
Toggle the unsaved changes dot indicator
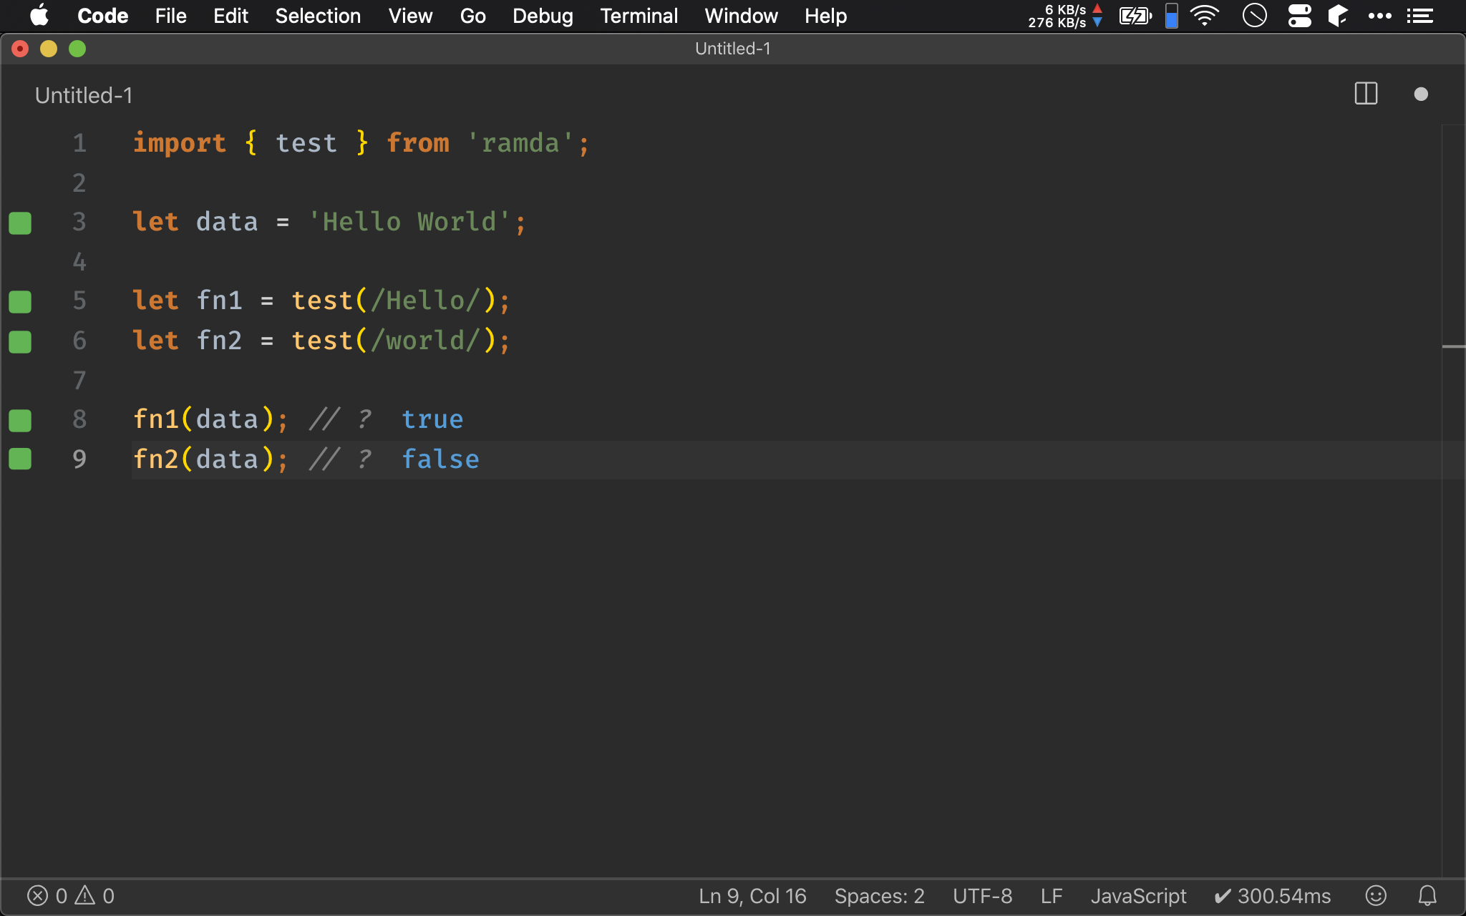click(1421, 94)
